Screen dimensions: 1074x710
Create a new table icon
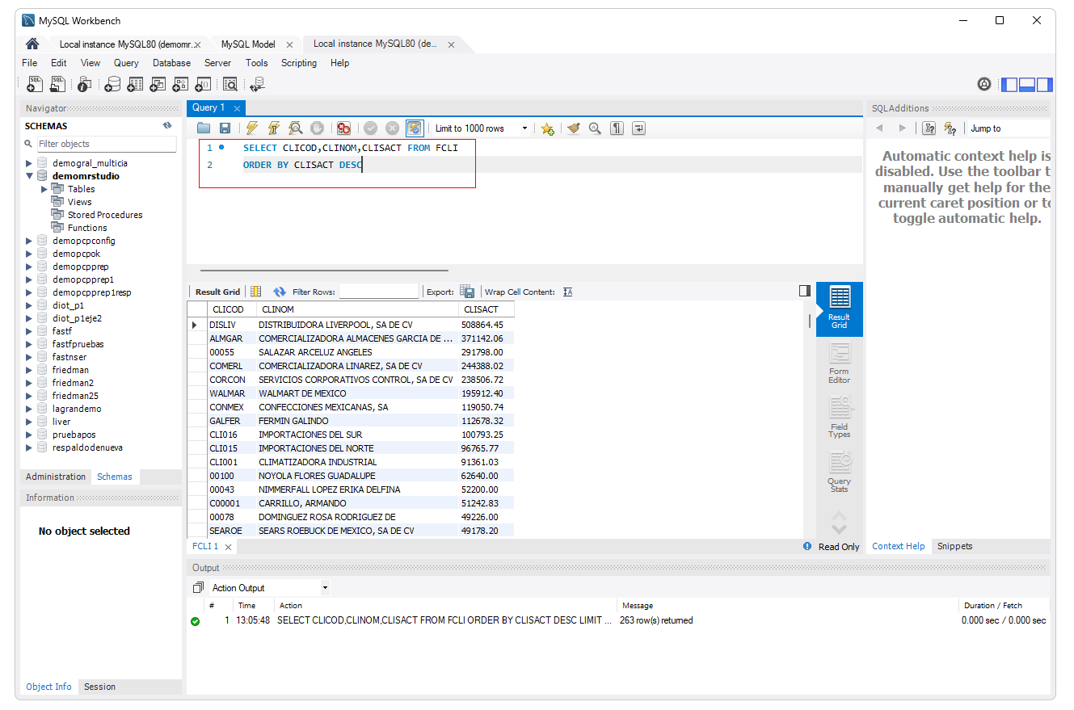(135, 84)
